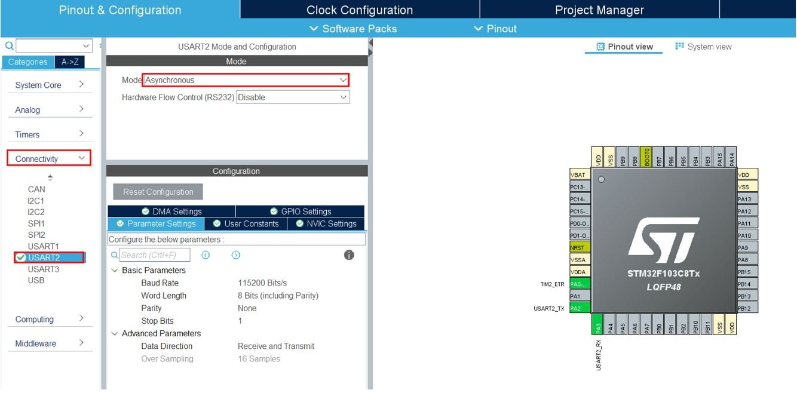The width and height of the screenshot is (797, 402).
Task: Select I2C1 peripheral
Action: (36, 201)
